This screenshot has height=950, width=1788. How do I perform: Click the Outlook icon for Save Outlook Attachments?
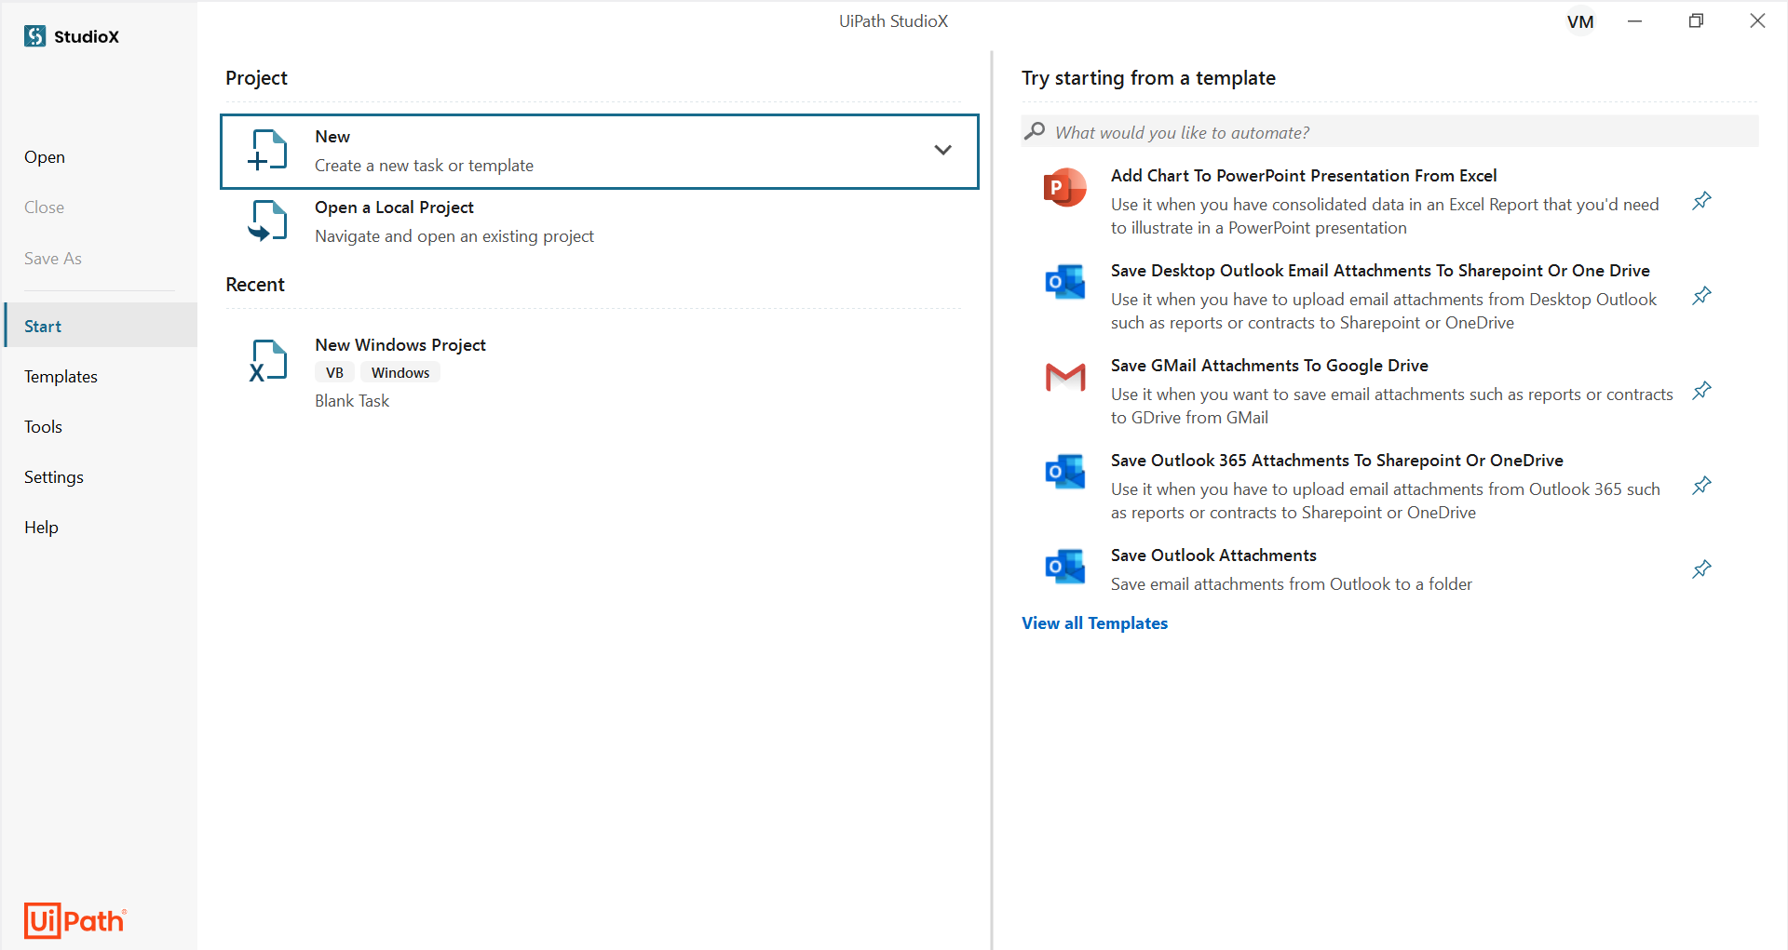point(1064,567)
